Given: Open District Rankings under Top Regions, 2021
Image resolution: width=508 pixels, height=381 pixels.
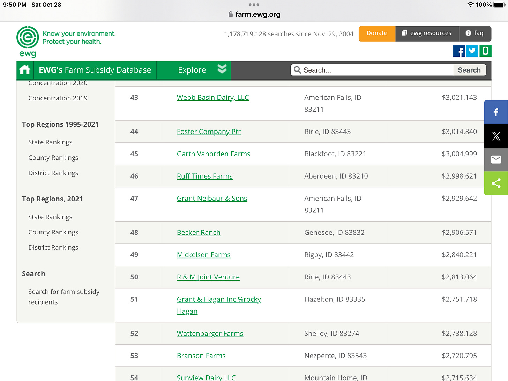Looking at the screenshot, I should [x=53, y=248].
